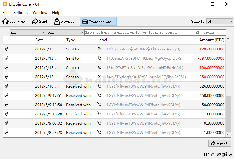
Task: Sort by the Amount (BTC) column header
Action: pos(212,40)
